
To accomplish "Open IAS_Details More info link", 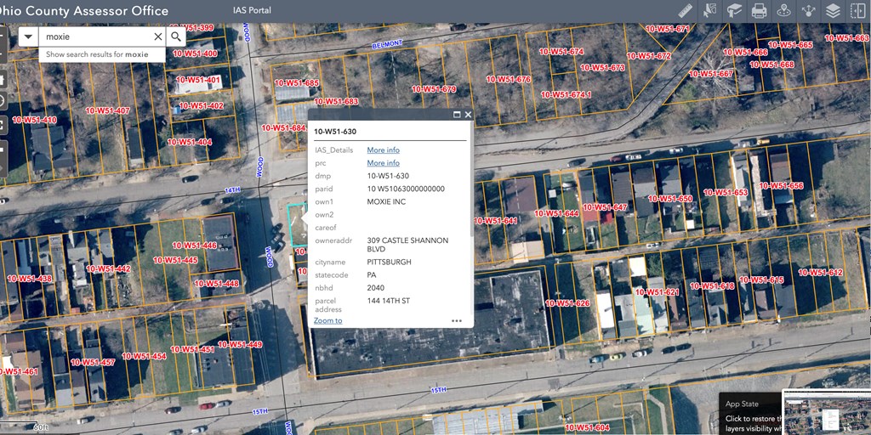I will (383, 150).
